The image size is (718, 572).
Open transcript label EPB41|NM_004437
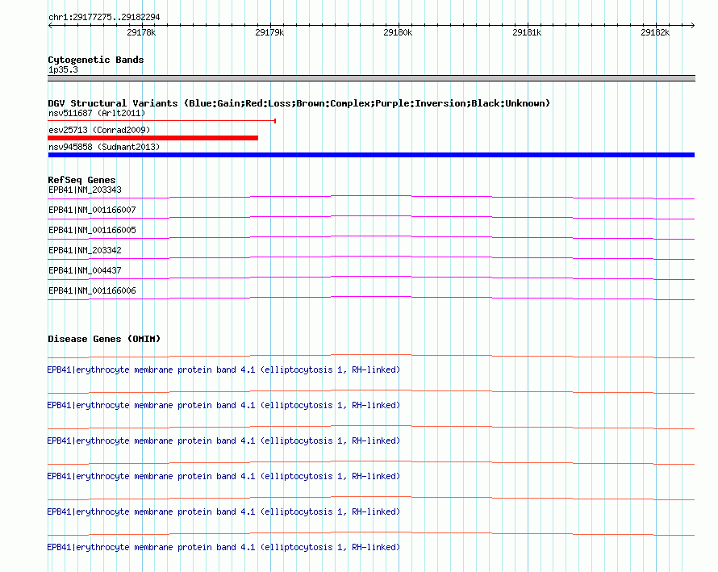click(x=85, y=270)
